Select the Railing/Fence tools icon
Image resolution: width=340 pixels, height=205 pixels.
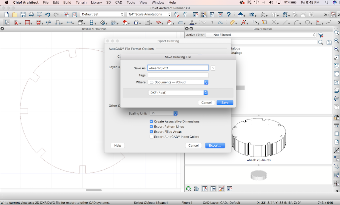(28, 22)
